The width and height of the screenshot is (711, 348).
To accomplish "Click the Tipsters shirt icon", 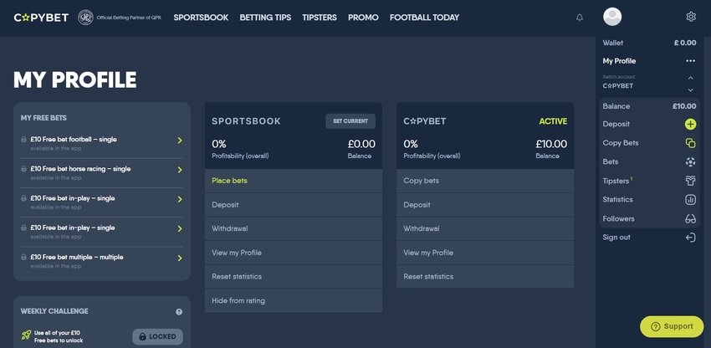I will [x=690, y=181].
